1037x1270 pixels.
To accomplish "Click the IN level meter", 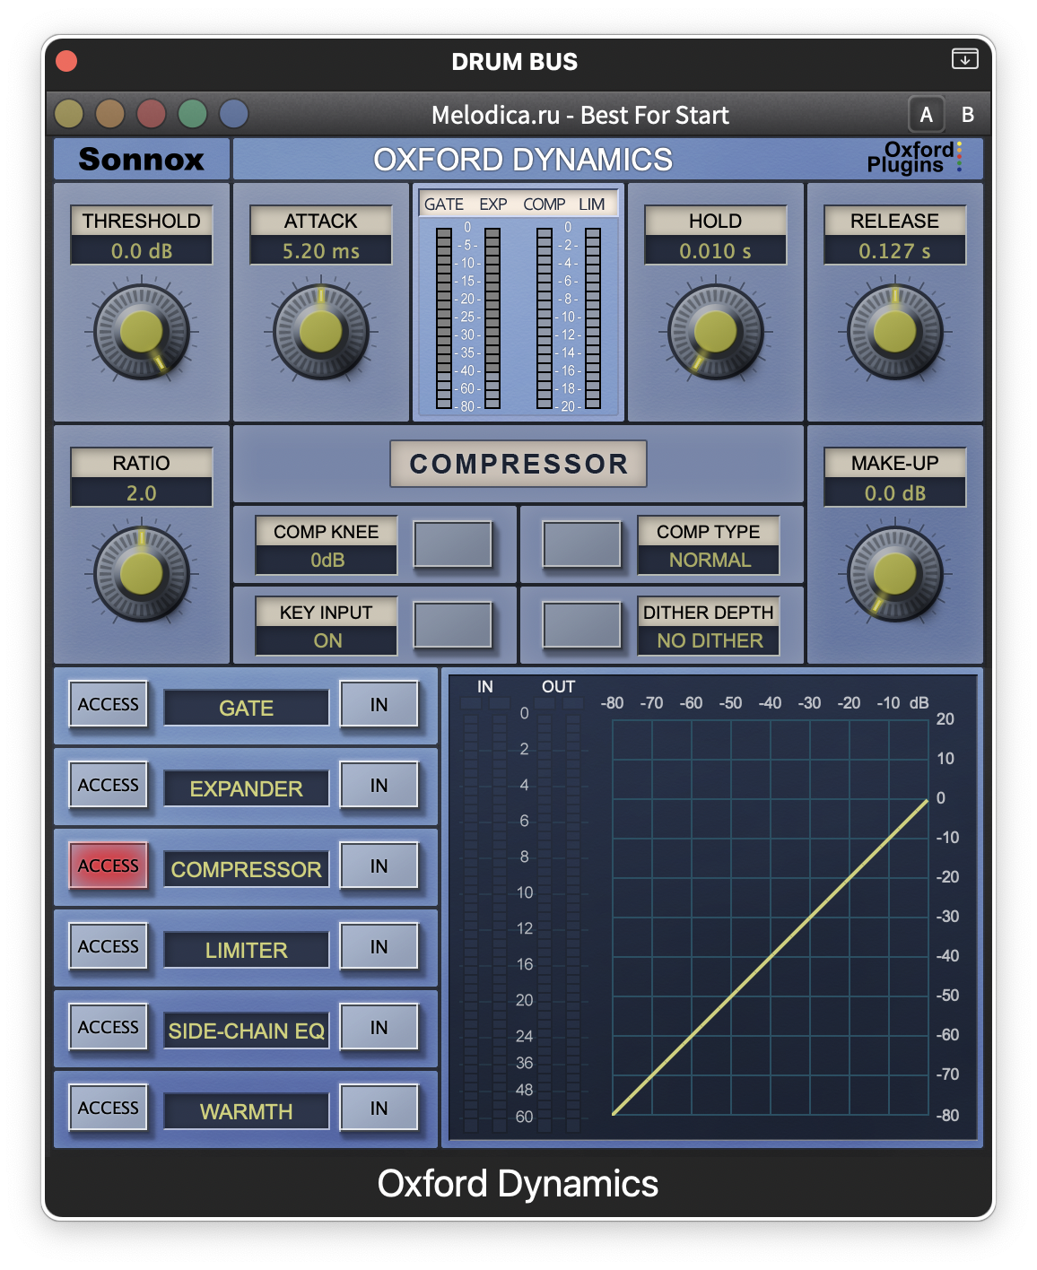I will pyautogui.click(x=485, y=914).
